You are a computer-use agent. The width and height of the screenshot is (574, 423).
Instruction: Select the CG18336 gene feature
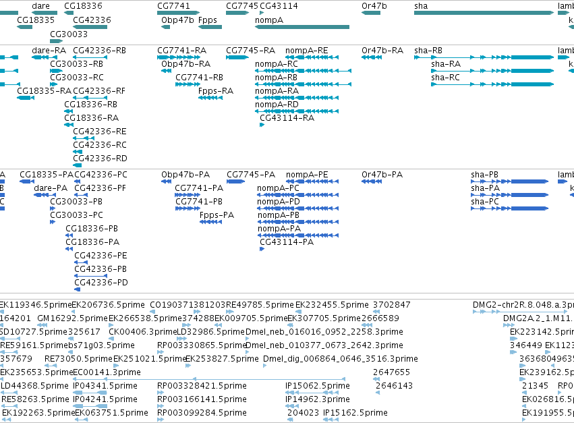69,13
